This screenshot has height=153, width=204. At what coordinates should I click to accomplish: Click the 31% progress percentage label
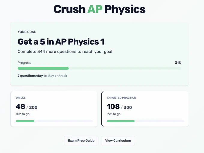(178, 63)
